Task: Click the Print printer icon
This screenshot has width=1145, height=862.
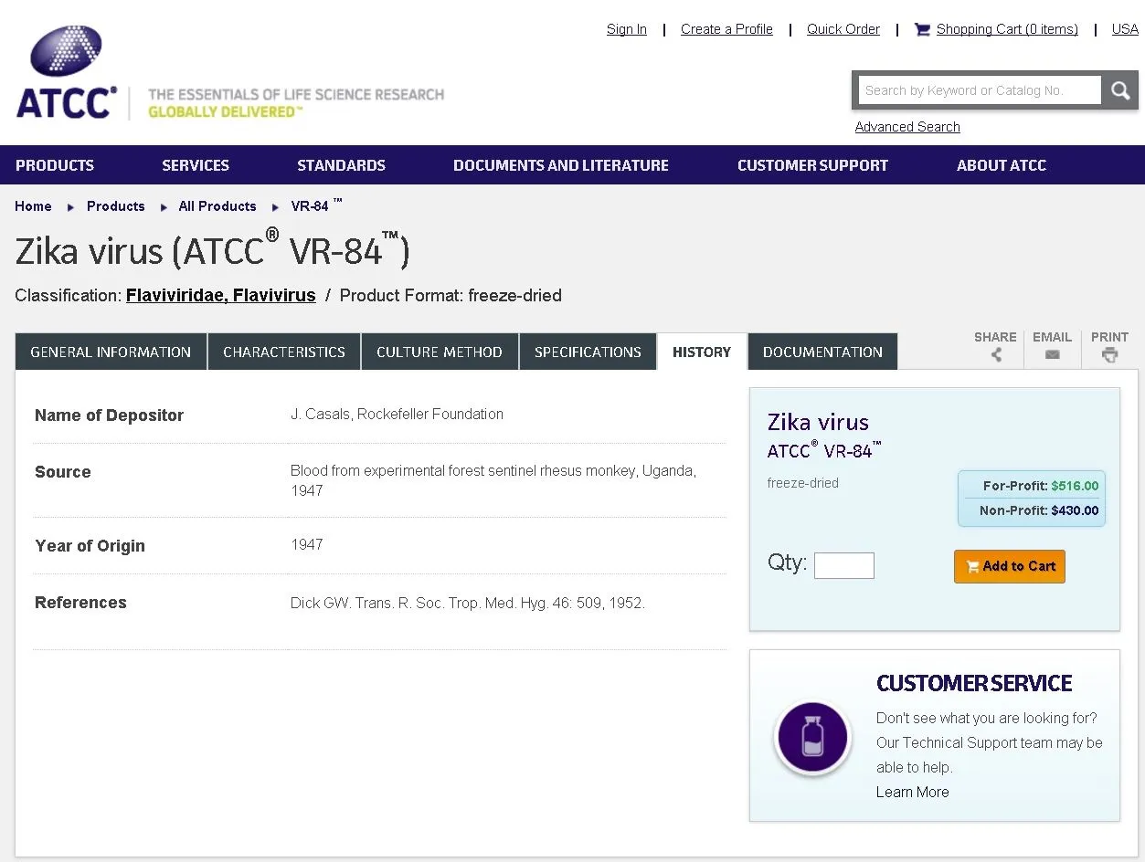Action: [1109, 354]
